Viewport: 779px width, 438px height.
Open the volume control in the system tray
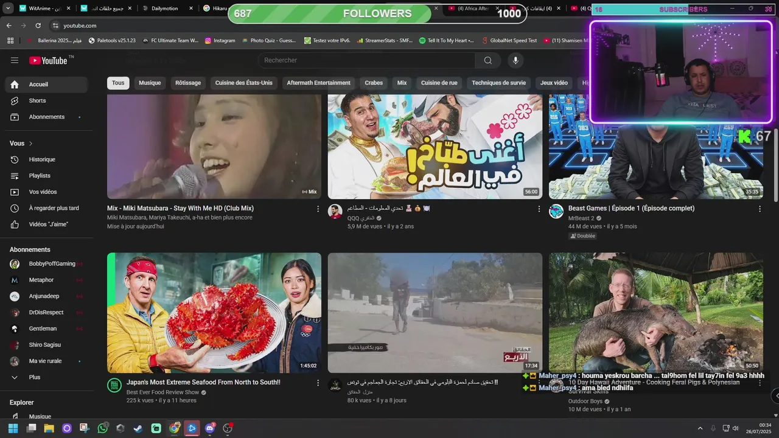(x=735, y=428)
